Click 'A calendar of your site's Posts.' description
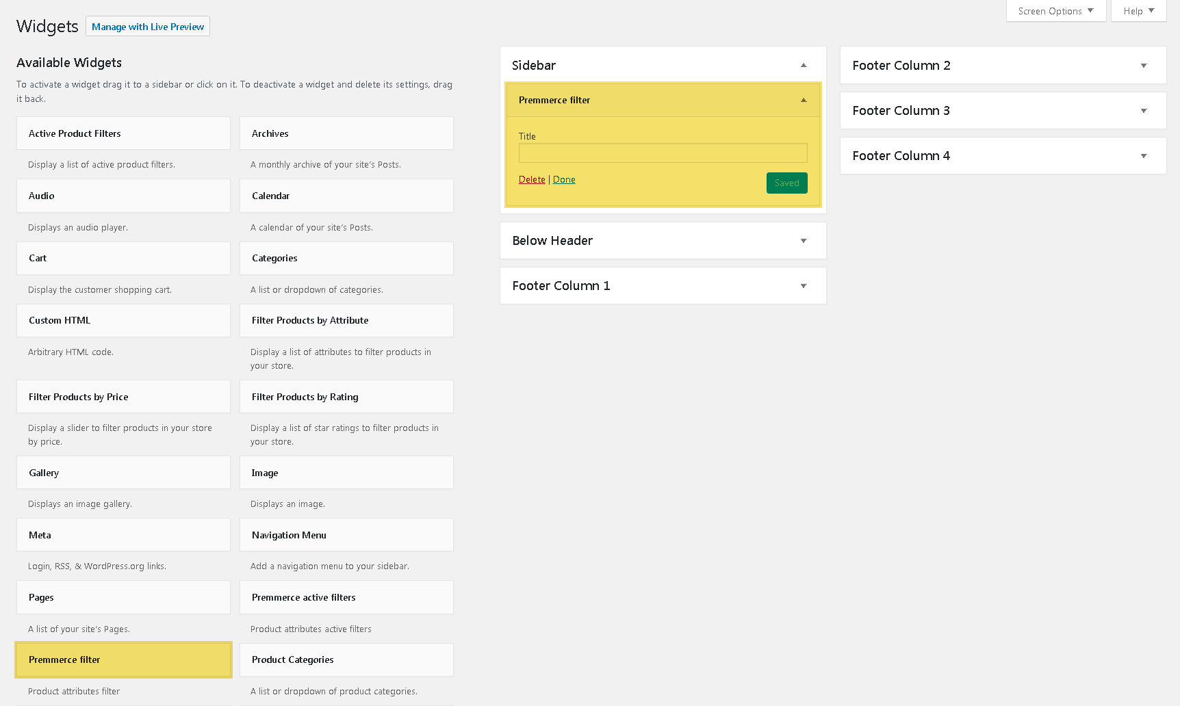The image size is (1180, 706). coord(311,228)
